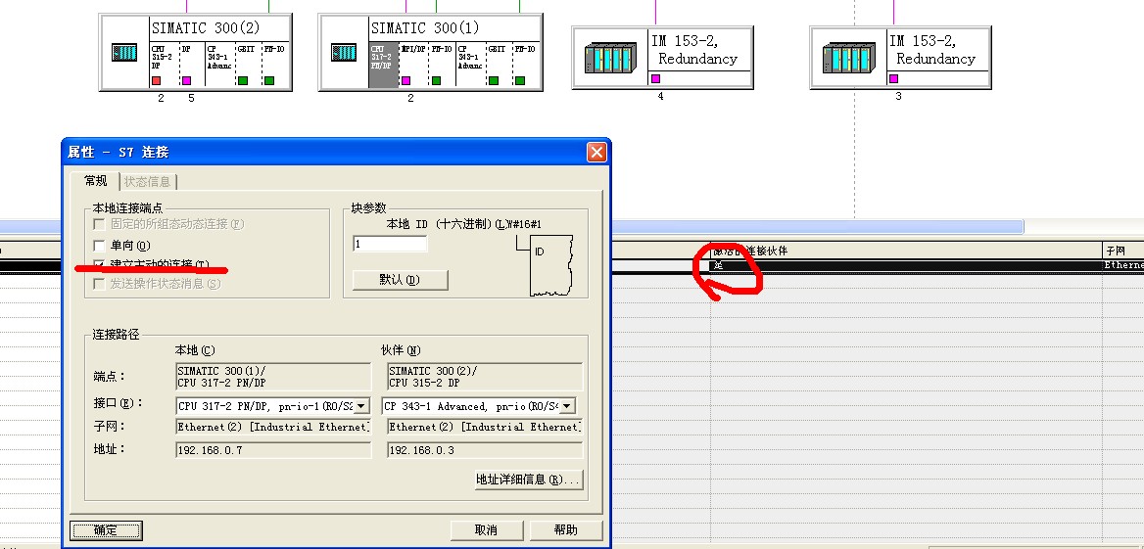1144x549 pixels.
Task: Click the local 子网 field Ethernet(2)
Action: tap(273, 427)
